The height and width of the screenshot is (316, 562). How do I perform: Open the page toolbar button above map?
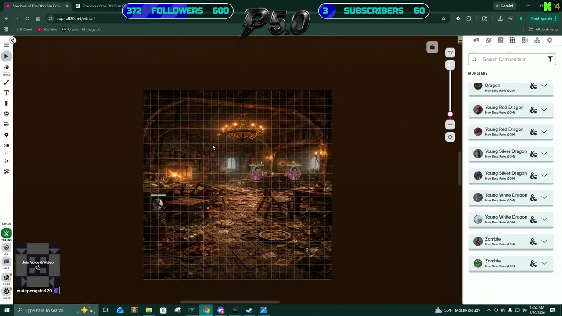432,47
